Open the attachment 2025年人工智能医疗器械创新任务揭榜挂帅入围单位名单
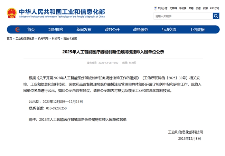This screenshot has width=225, height=156. click(x=83, y=119)
